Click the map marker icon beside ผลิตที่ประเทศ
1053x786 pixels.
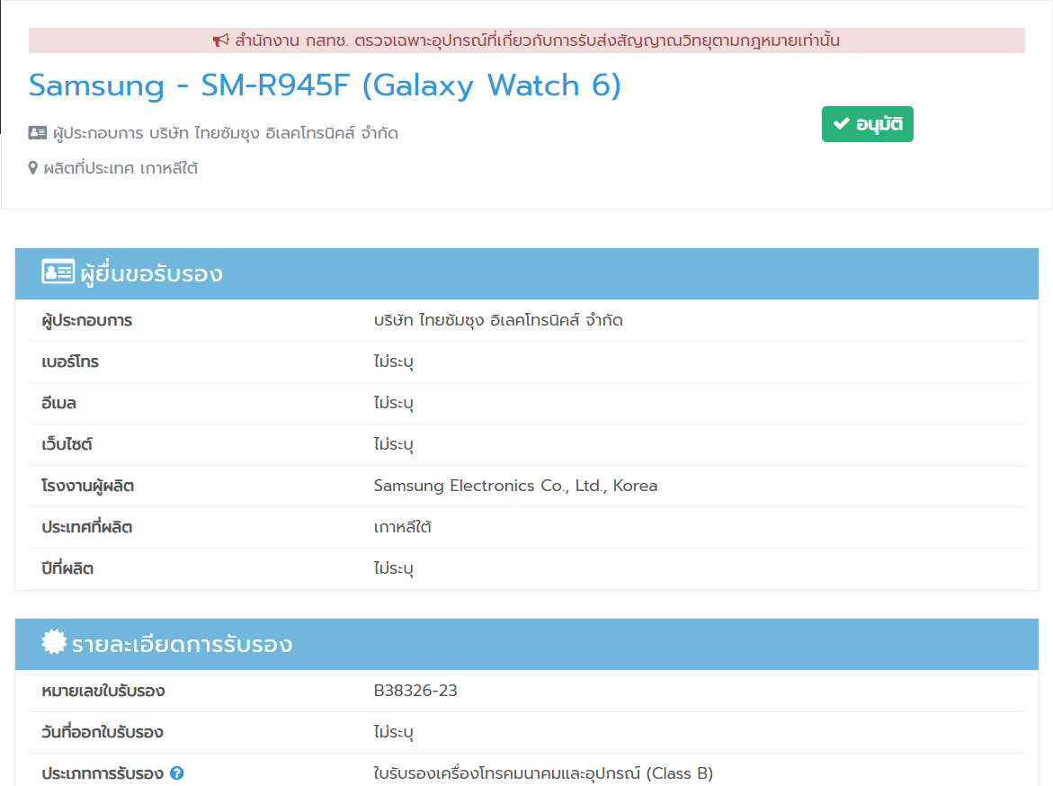pos(33,168)
